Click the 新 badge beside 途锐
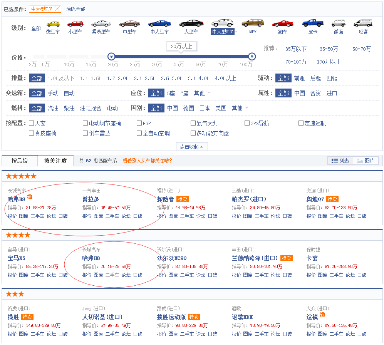The width and height of the screenshot is (384, 345). pos(322,315)
